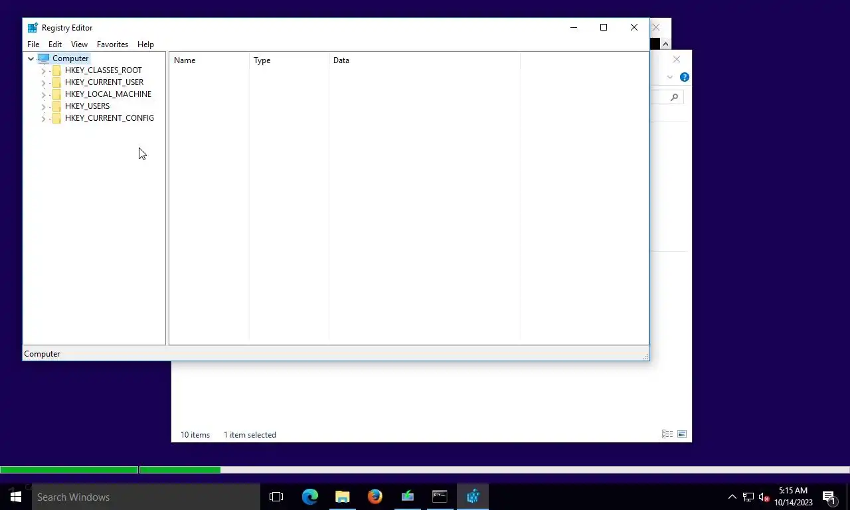Expand the File Explorer ribbon chevron

point(670,78)
